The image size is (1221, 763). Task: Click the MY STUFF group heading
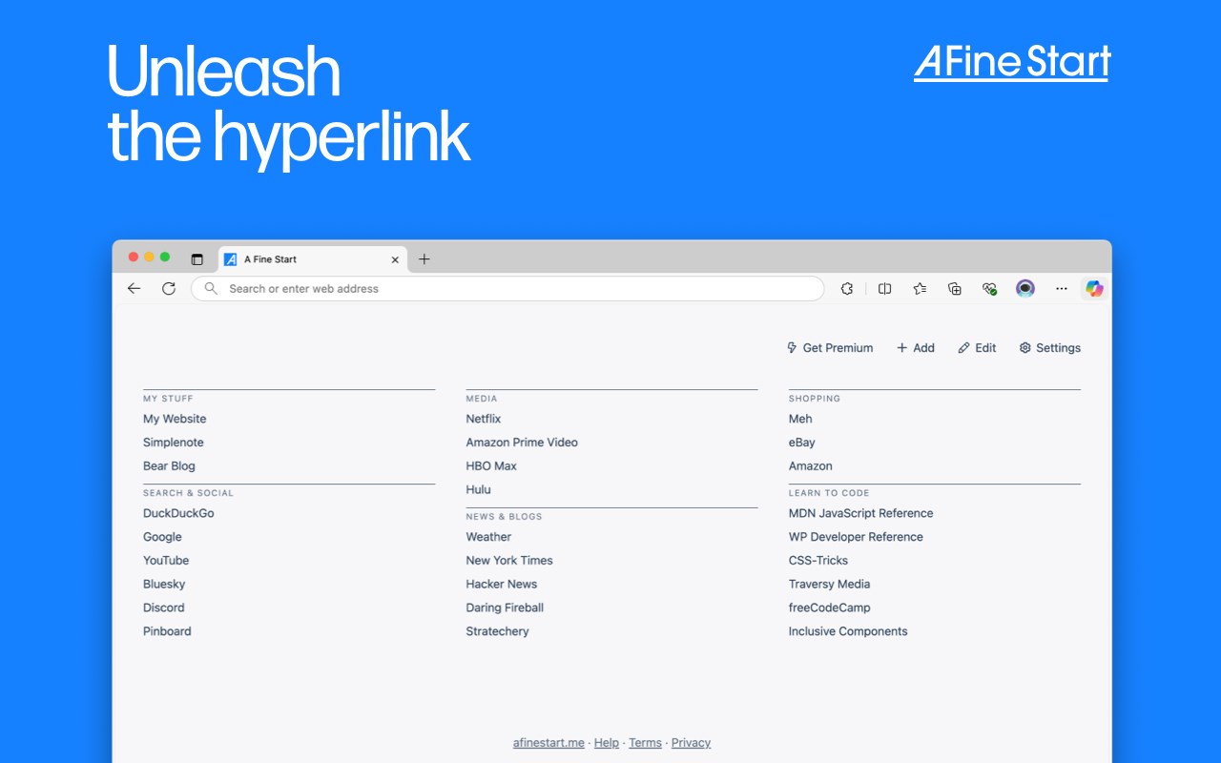(168, 399)
